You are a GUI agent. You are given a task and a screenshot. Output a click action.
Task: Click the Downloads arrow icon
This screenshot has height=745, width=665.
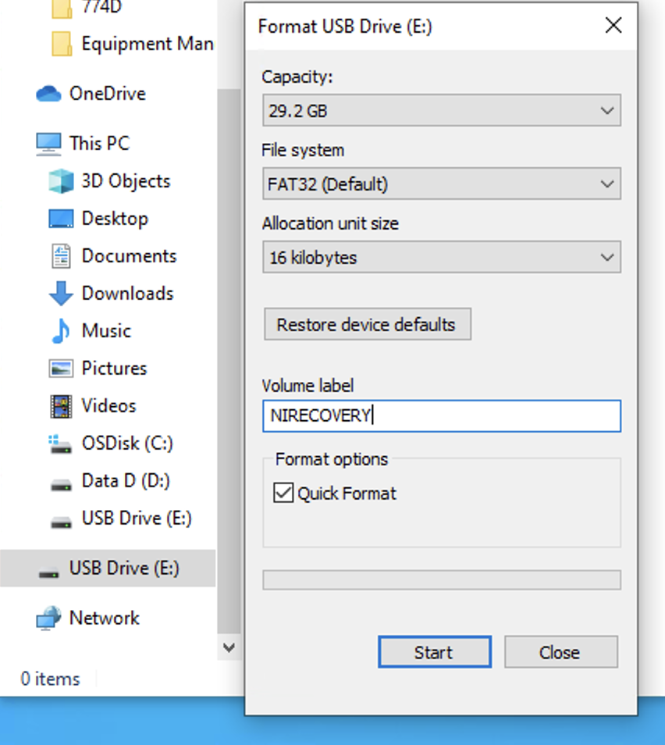[61, 294]
